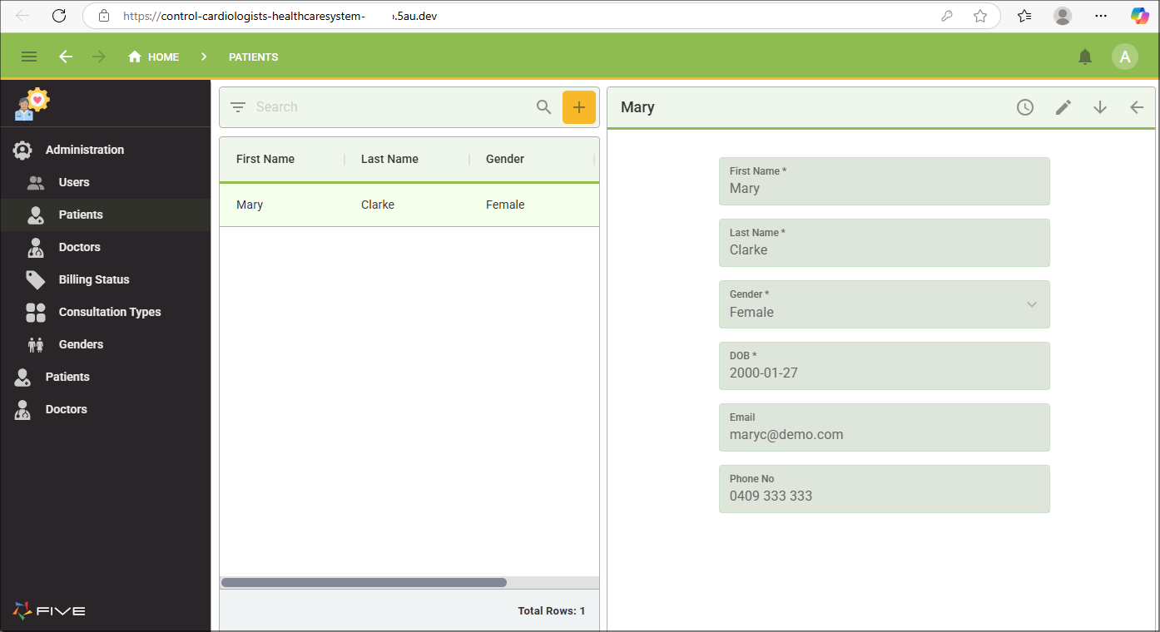The image size is (1160, 632).
Task: Click the horizontal scrollbar under patient list
Action: pos(364,583)
